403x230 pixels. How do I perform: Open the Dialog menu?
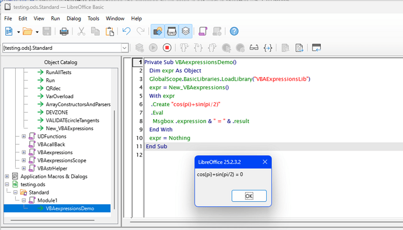pyautogui.click(x=74, y=19)
